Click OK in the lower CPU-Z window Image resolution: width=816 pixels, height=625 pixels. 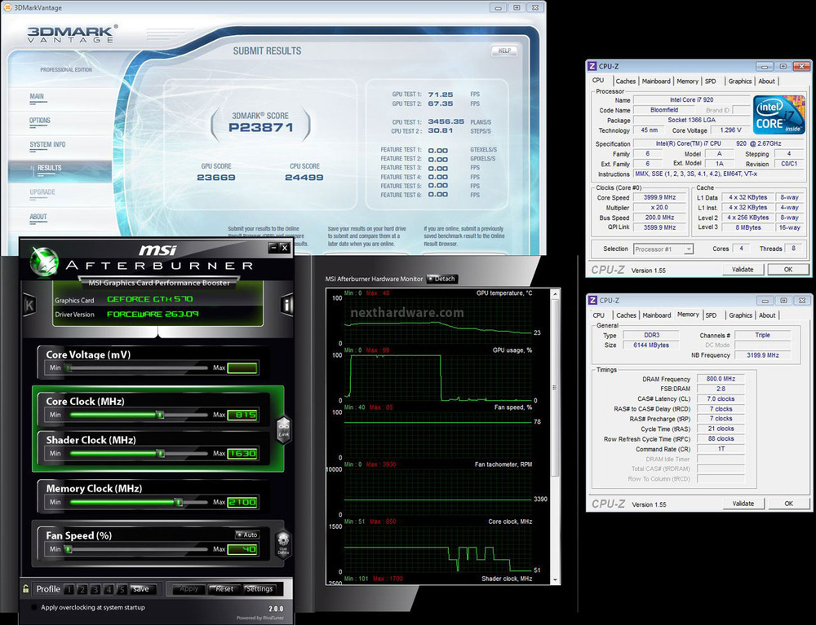tap(788, 504)
